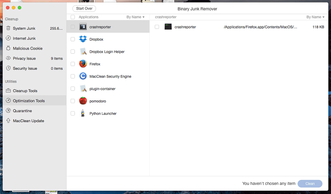The image size is (331, 194).
Task: Click the Security Issue 0 items count
Action: (x=57, y=69)
